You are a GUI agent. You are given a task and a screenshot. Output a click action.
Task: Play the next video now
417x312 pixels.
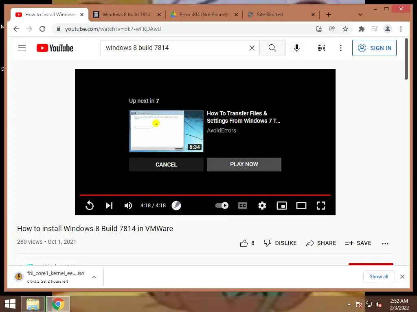244,164
